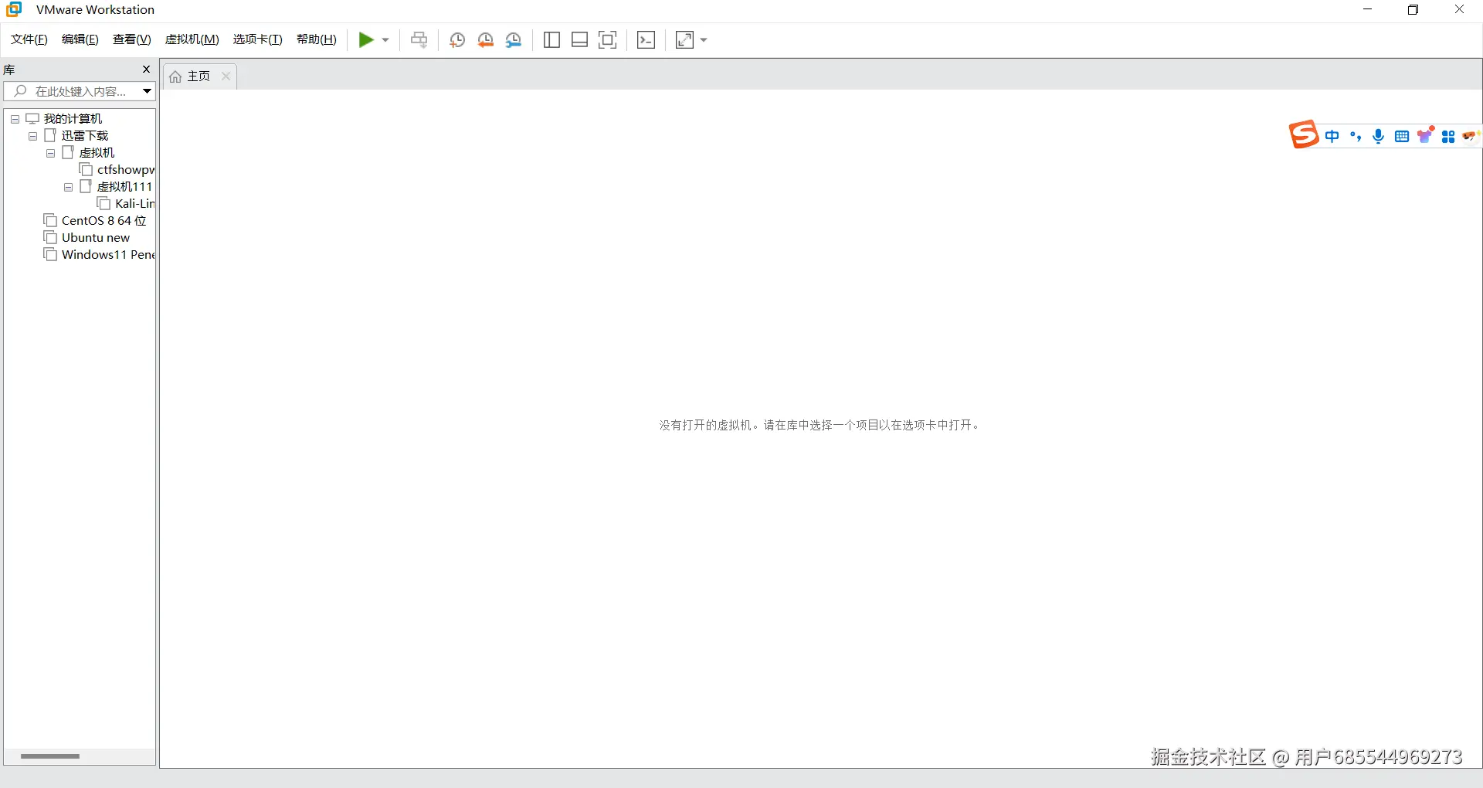The image size is (1483, 788).
Task: Restore down the VMware Workstation window
Action: point(1413,9)
